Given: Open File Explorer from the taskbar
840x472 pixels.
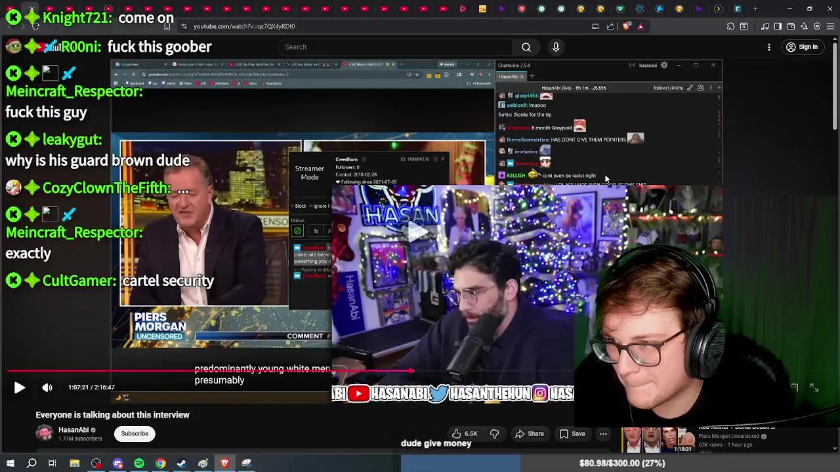Looking at the screenshot, I should (75, 463).
